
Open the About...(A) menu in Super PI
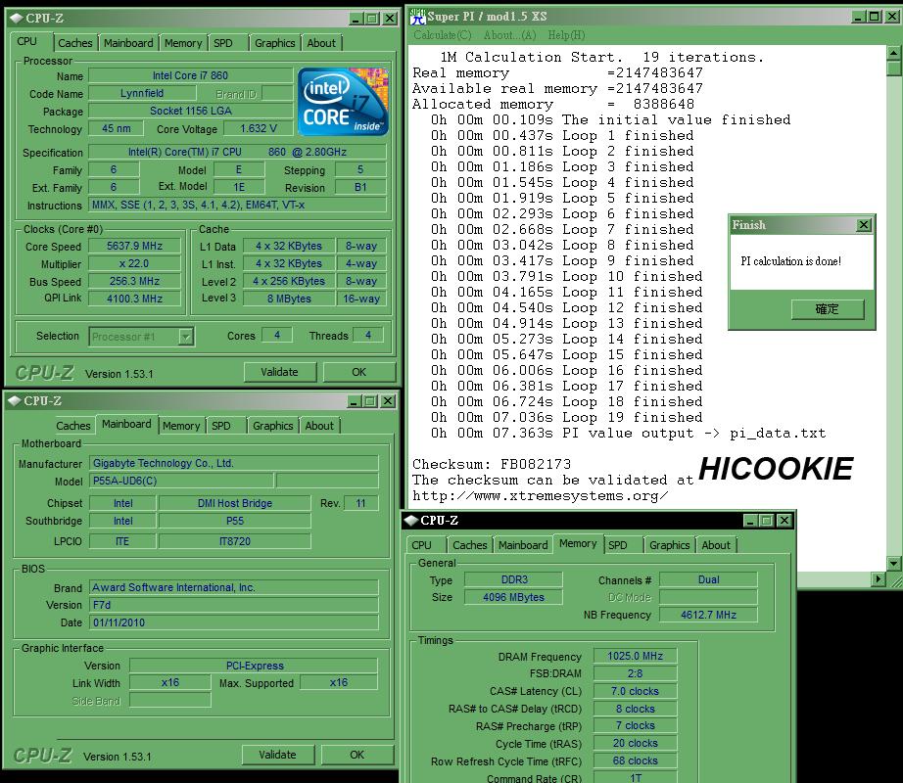509,35
